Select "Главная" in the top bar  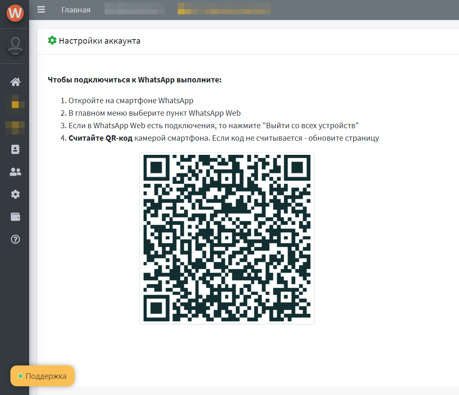[x=76, y=10]
